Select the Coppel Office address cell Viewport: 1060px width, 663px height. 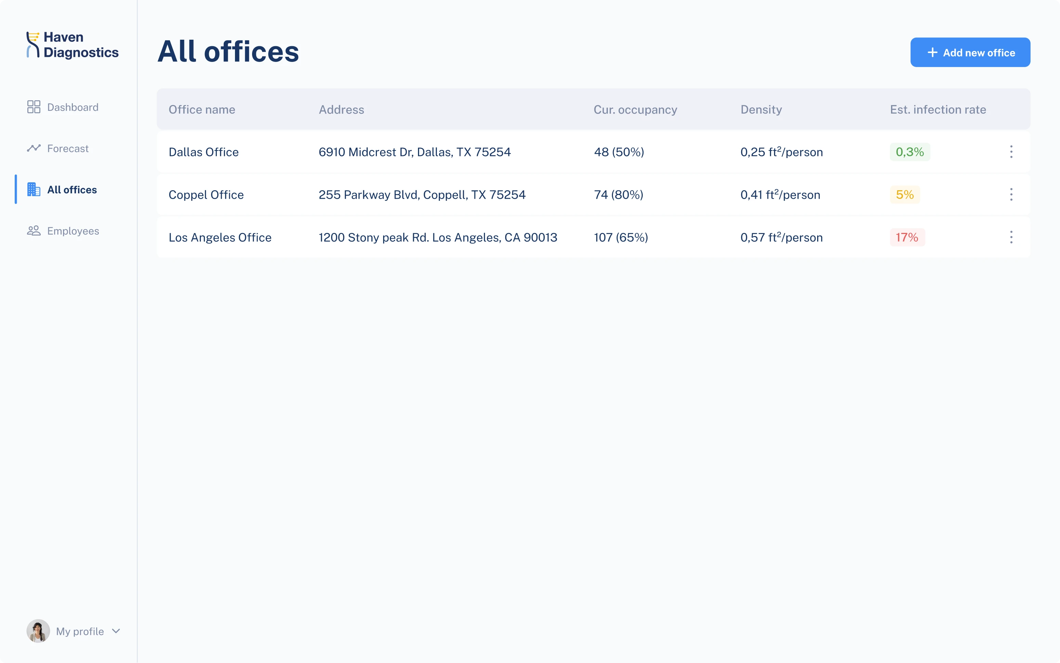(422, 194)
